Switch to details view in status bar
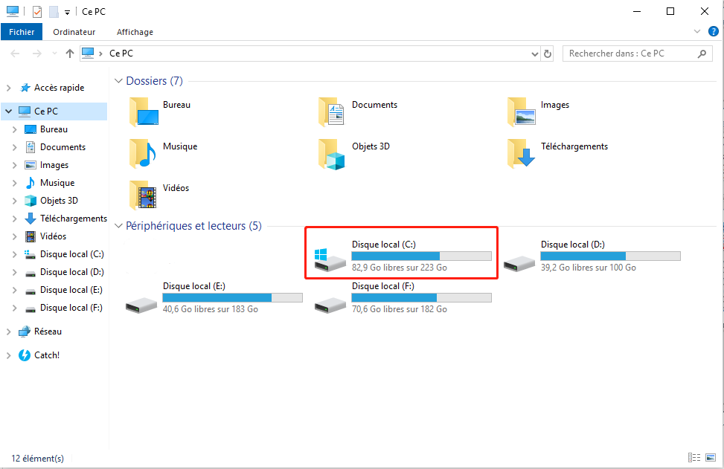The image size is (724, 469). 695,457
